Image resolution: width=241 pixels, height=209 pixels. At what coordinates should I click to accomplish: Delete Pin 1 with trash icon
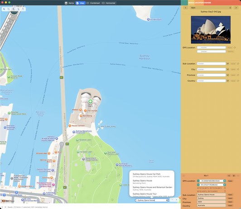pyautogui.click(x=234, y=176)
